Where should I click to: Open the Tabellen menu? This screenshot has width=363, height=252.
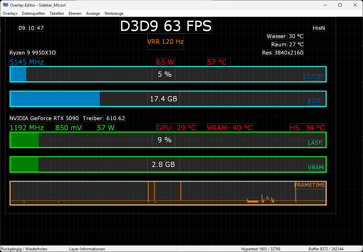(x=57, y=13)
